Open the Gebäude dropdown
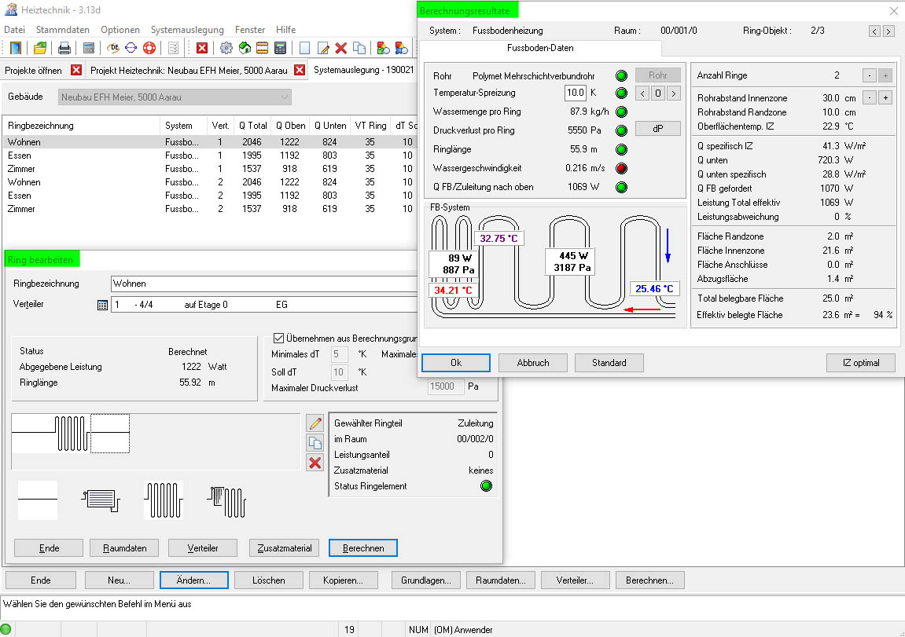The width and height of the screenshot is (905, 637). pos(175,97)
